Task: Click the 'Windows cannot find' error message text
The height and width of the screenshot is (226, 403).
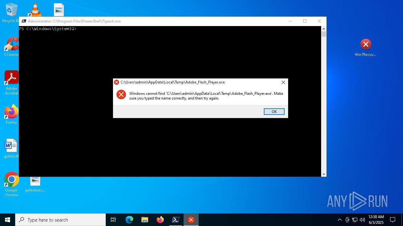Action: [x=206, y=96]
